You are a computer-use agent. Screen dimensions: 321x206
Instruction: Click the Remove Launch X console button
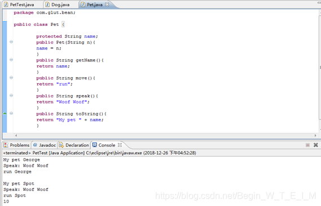coord(316,145)
